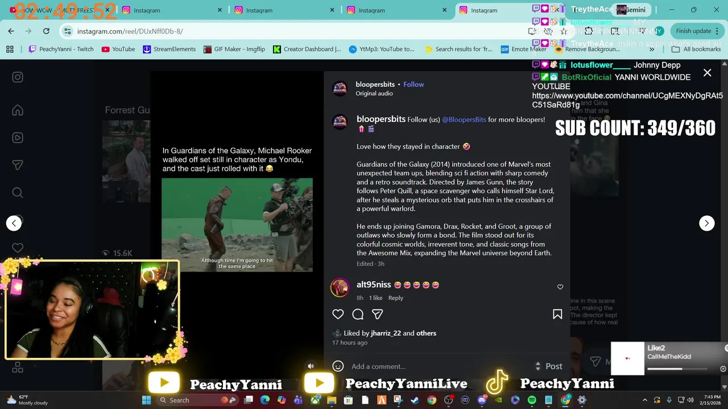The image size is (728, 409).
Task: Show hidden system tray icons chevron
Action: (644, 400)
